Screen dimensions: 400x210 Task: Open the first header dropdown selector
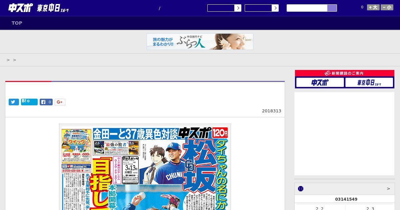(x=224, y=8)
